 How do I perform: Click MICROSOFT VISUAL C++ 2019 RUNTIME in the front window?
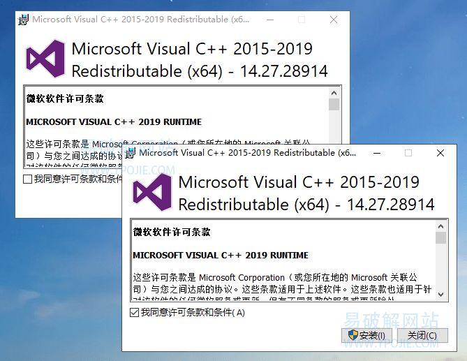[x=221, y=256]
